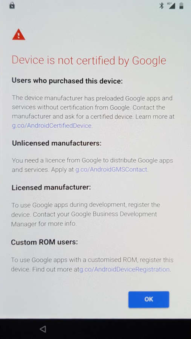Image resolution: width=191 pixels, height=339 pixels.
Task: Tap the 'Users who purchased this device' heading
Action: (x=67, y=81)
